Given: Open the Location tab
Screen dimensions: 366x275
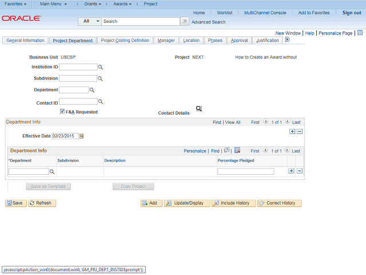Looking at the screenshot, I should coord(192,41).
